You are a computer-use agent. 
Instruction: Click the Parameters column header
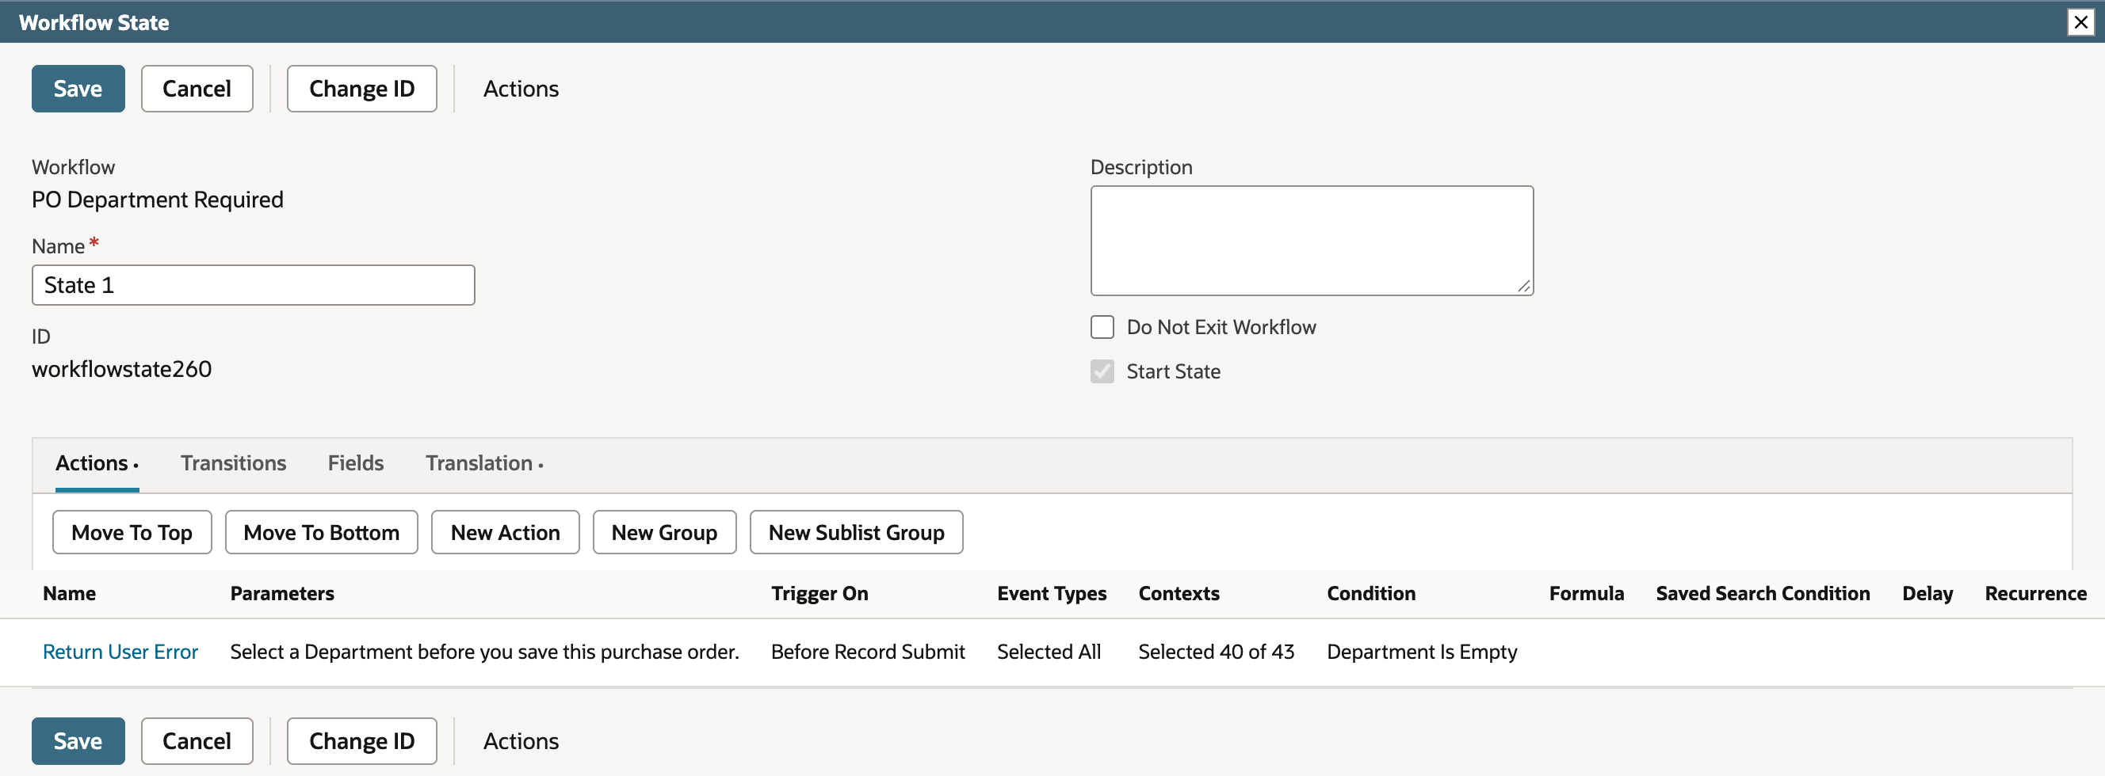pyautogui.click(x=282, y=594)
